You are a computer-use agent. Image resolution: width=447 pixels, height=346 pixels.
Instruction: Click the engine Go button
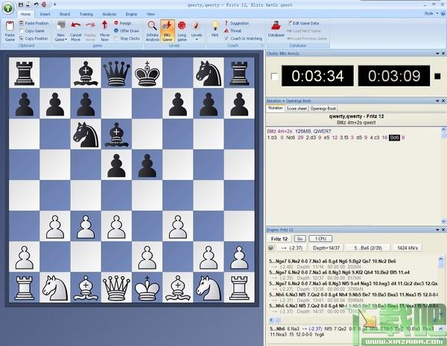click(x=299, y=239)
